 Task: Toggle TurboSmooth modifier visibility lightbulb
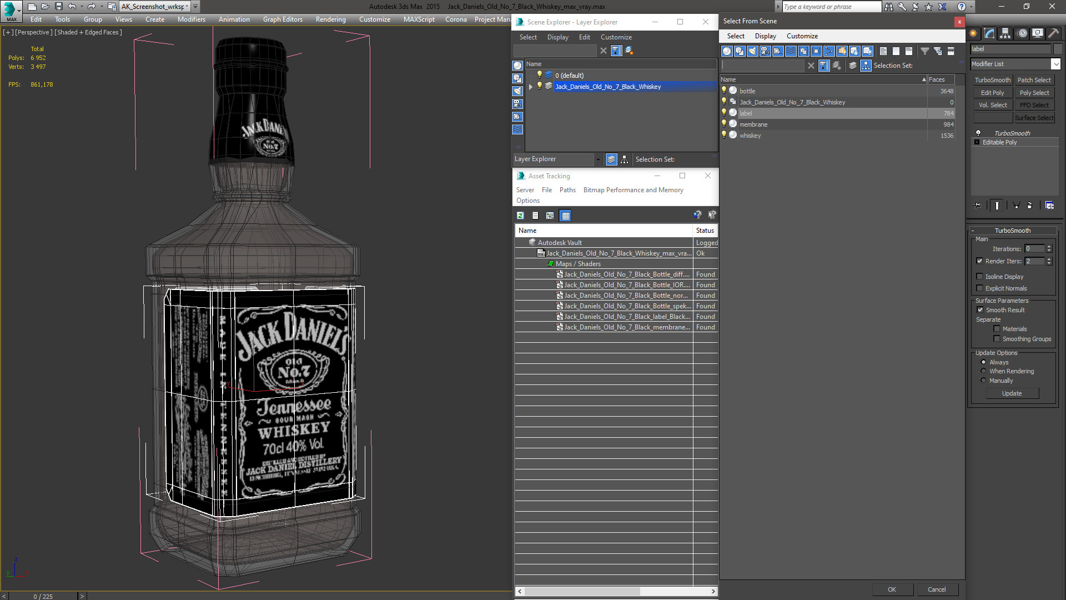pos(978,133)
